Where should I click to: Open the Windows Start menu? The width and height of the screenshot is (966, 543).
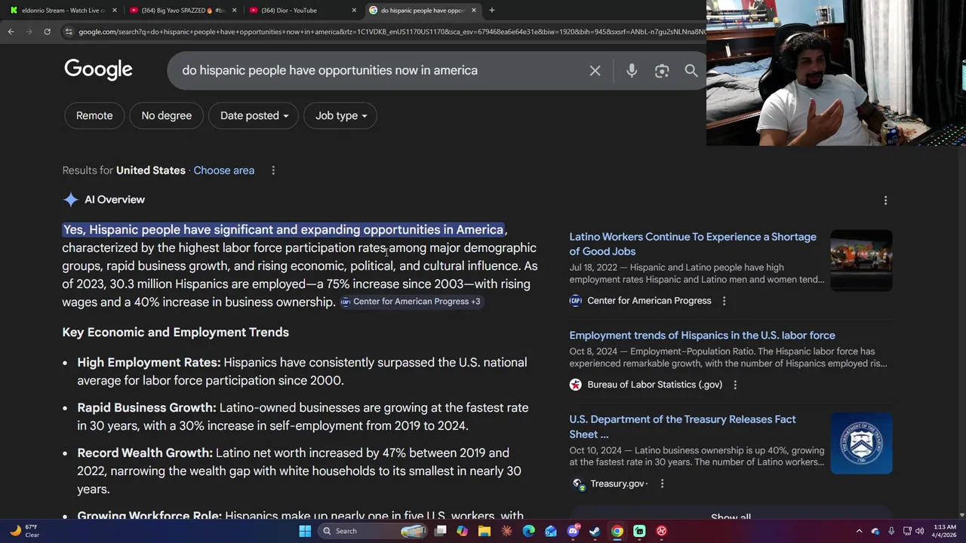[305, 531]
